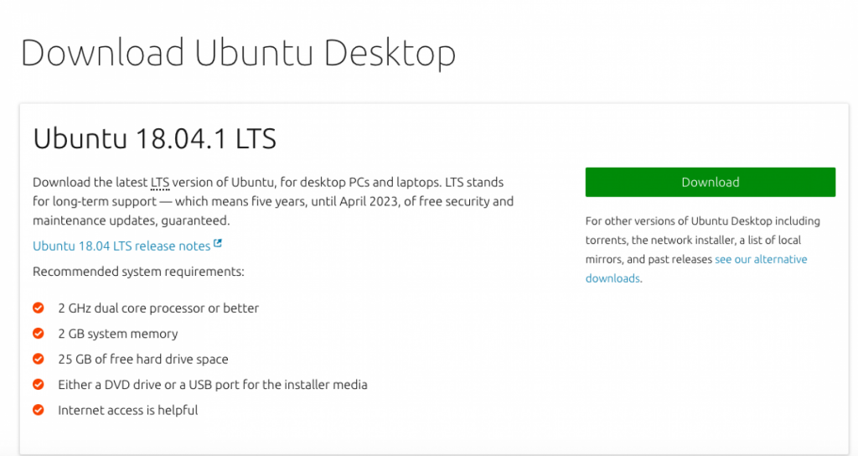This screenshot has height=456, width=858.
Task: Open the Ubuntu 18.04 LTS release notes link
Action: pyautogui.click(x=121, y=246)
